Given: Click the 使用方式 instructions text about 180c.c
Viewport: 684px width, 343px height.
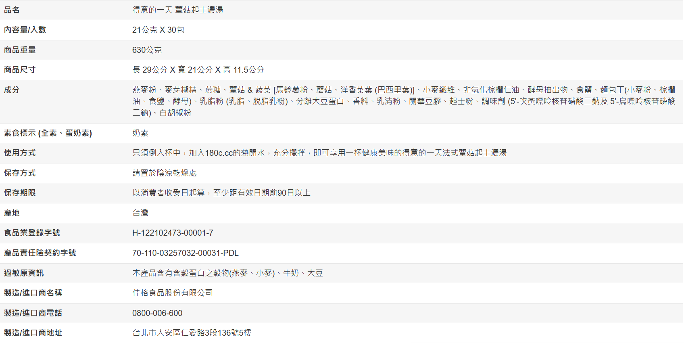Looking at the screenshot, I should point(319,153).
